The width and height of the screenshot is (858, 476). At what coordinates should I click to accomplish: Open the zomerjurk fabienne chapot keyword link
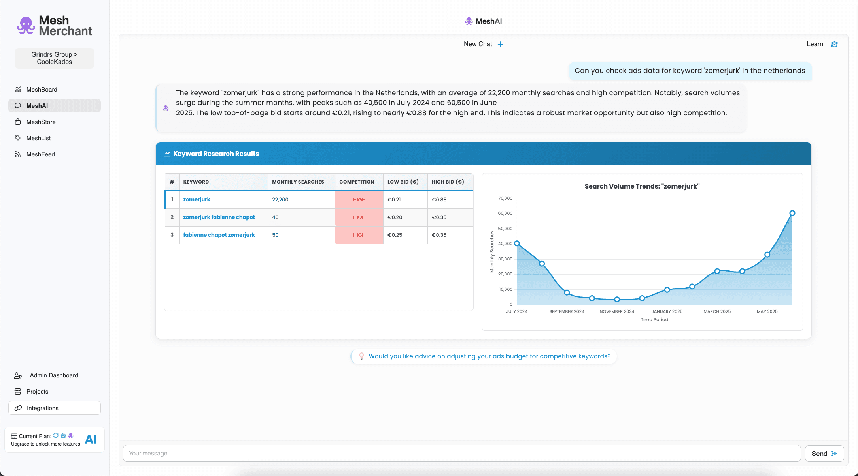coord(219,217)
